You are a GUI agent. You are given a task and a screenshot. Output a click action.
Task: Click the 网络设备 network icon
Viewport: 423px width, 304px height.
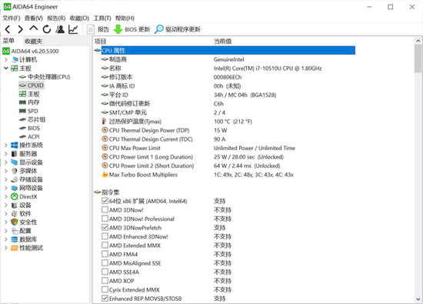(15, 189)
